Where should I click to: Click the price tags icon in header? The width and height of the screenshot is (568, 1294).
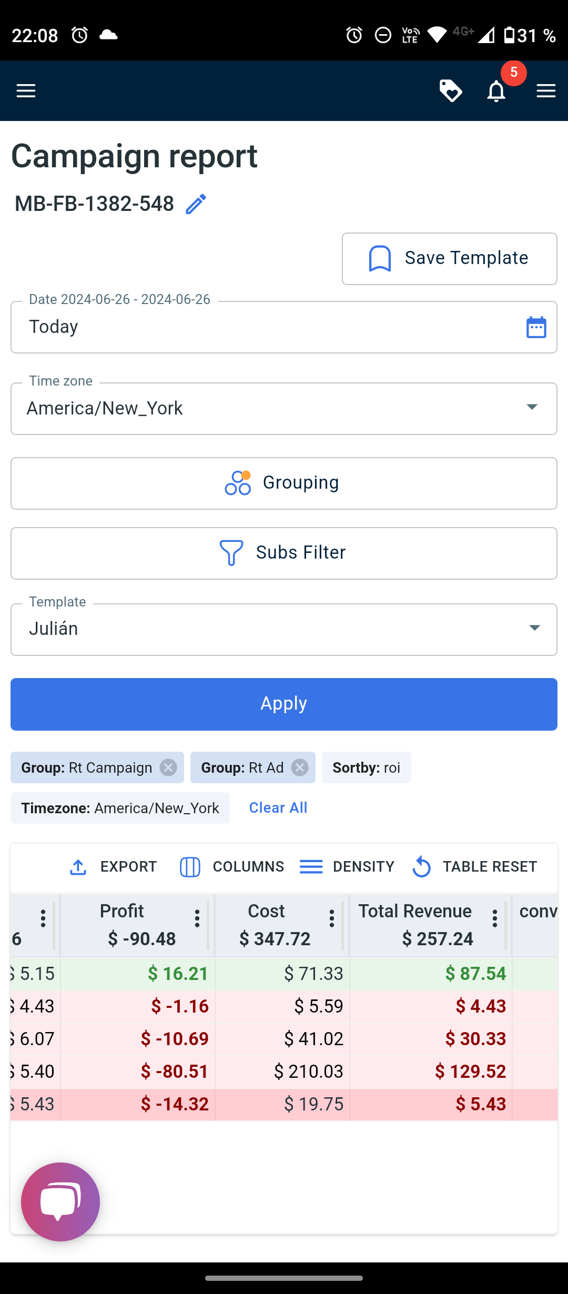pyautogui.click(x=451, y=91)
